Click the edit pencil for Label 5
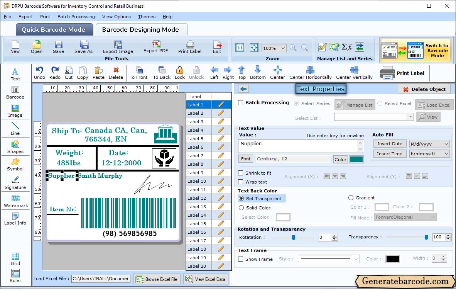This screenshot has width=456, height=289. 221,138
